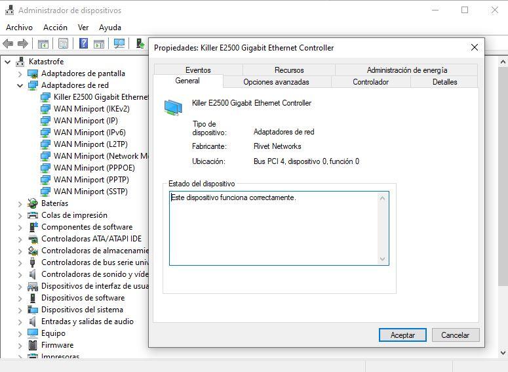This screenshot has width=508, height=372.
Task: Click the Colas de impresión printer icon
Action: (33, 215)
